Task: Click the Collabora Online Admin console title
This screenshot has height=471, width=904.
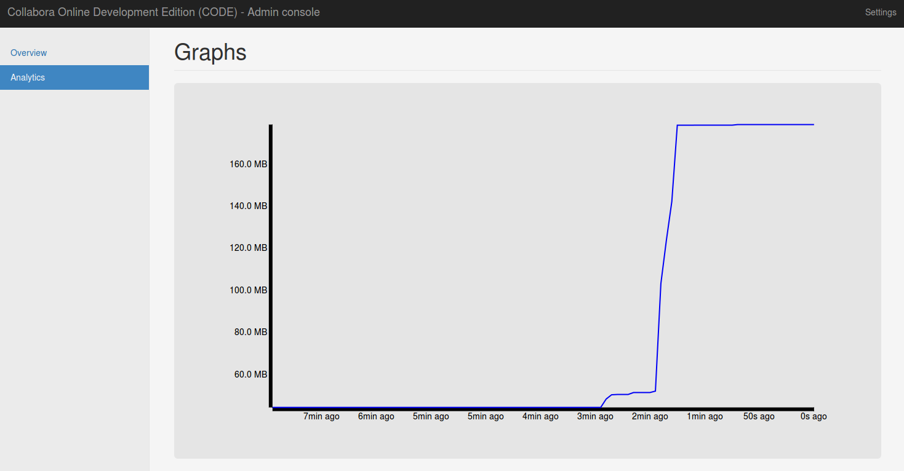Action: click(x=163, y=12)
